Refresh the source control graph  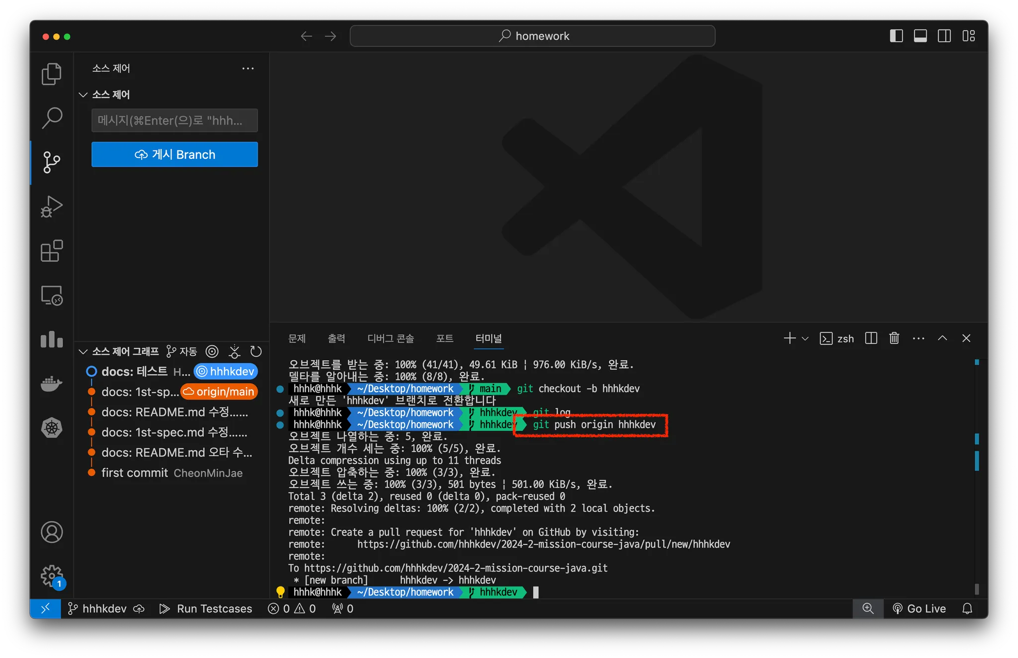tap(256, 352)
